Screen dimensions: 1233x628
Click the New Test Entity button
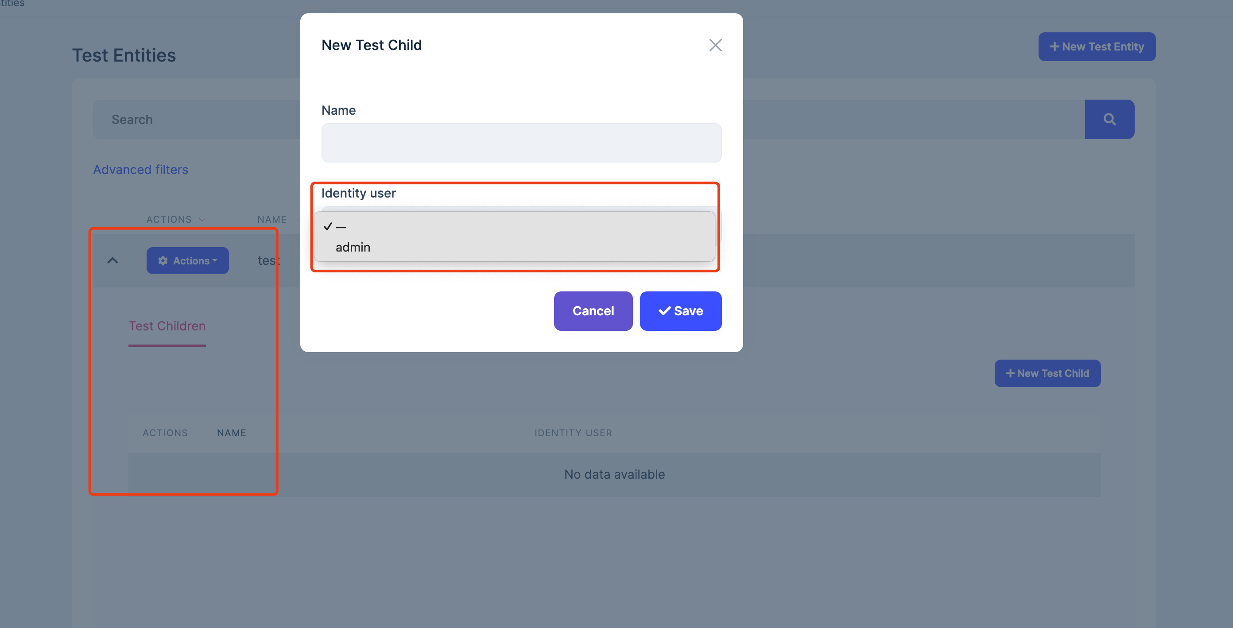tap(1097, 47)
